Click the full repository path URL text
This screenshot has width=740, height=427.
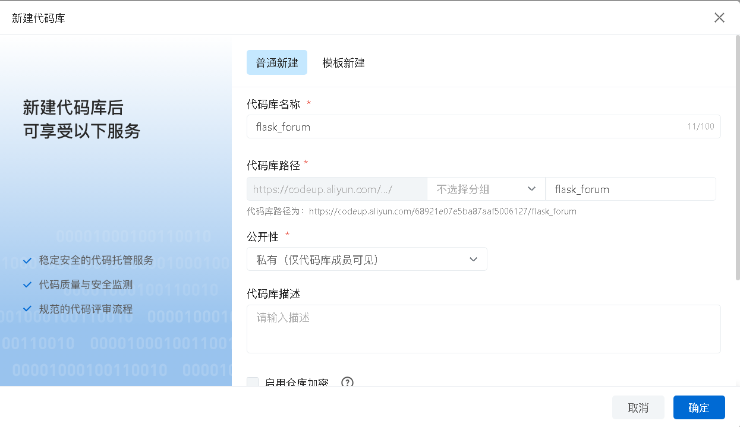(442, 211)
